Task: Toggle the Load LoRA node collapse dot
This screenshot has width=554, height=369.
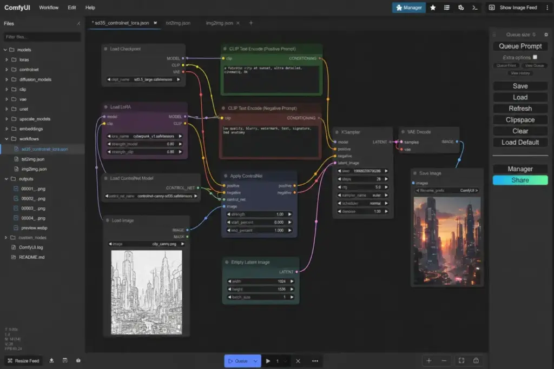Action: coord(105,107)
